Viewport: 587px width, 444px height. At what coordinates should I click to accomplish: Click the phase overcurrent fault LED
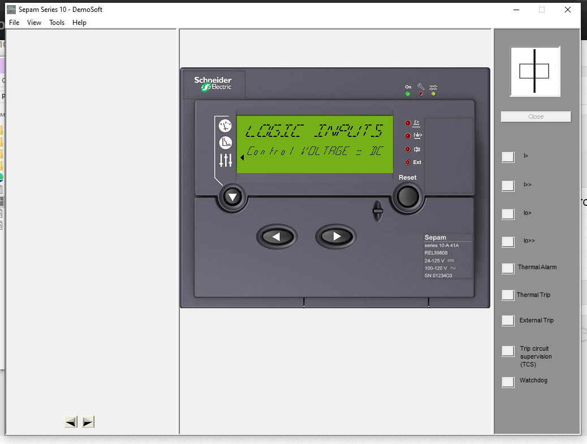[408, 123]
